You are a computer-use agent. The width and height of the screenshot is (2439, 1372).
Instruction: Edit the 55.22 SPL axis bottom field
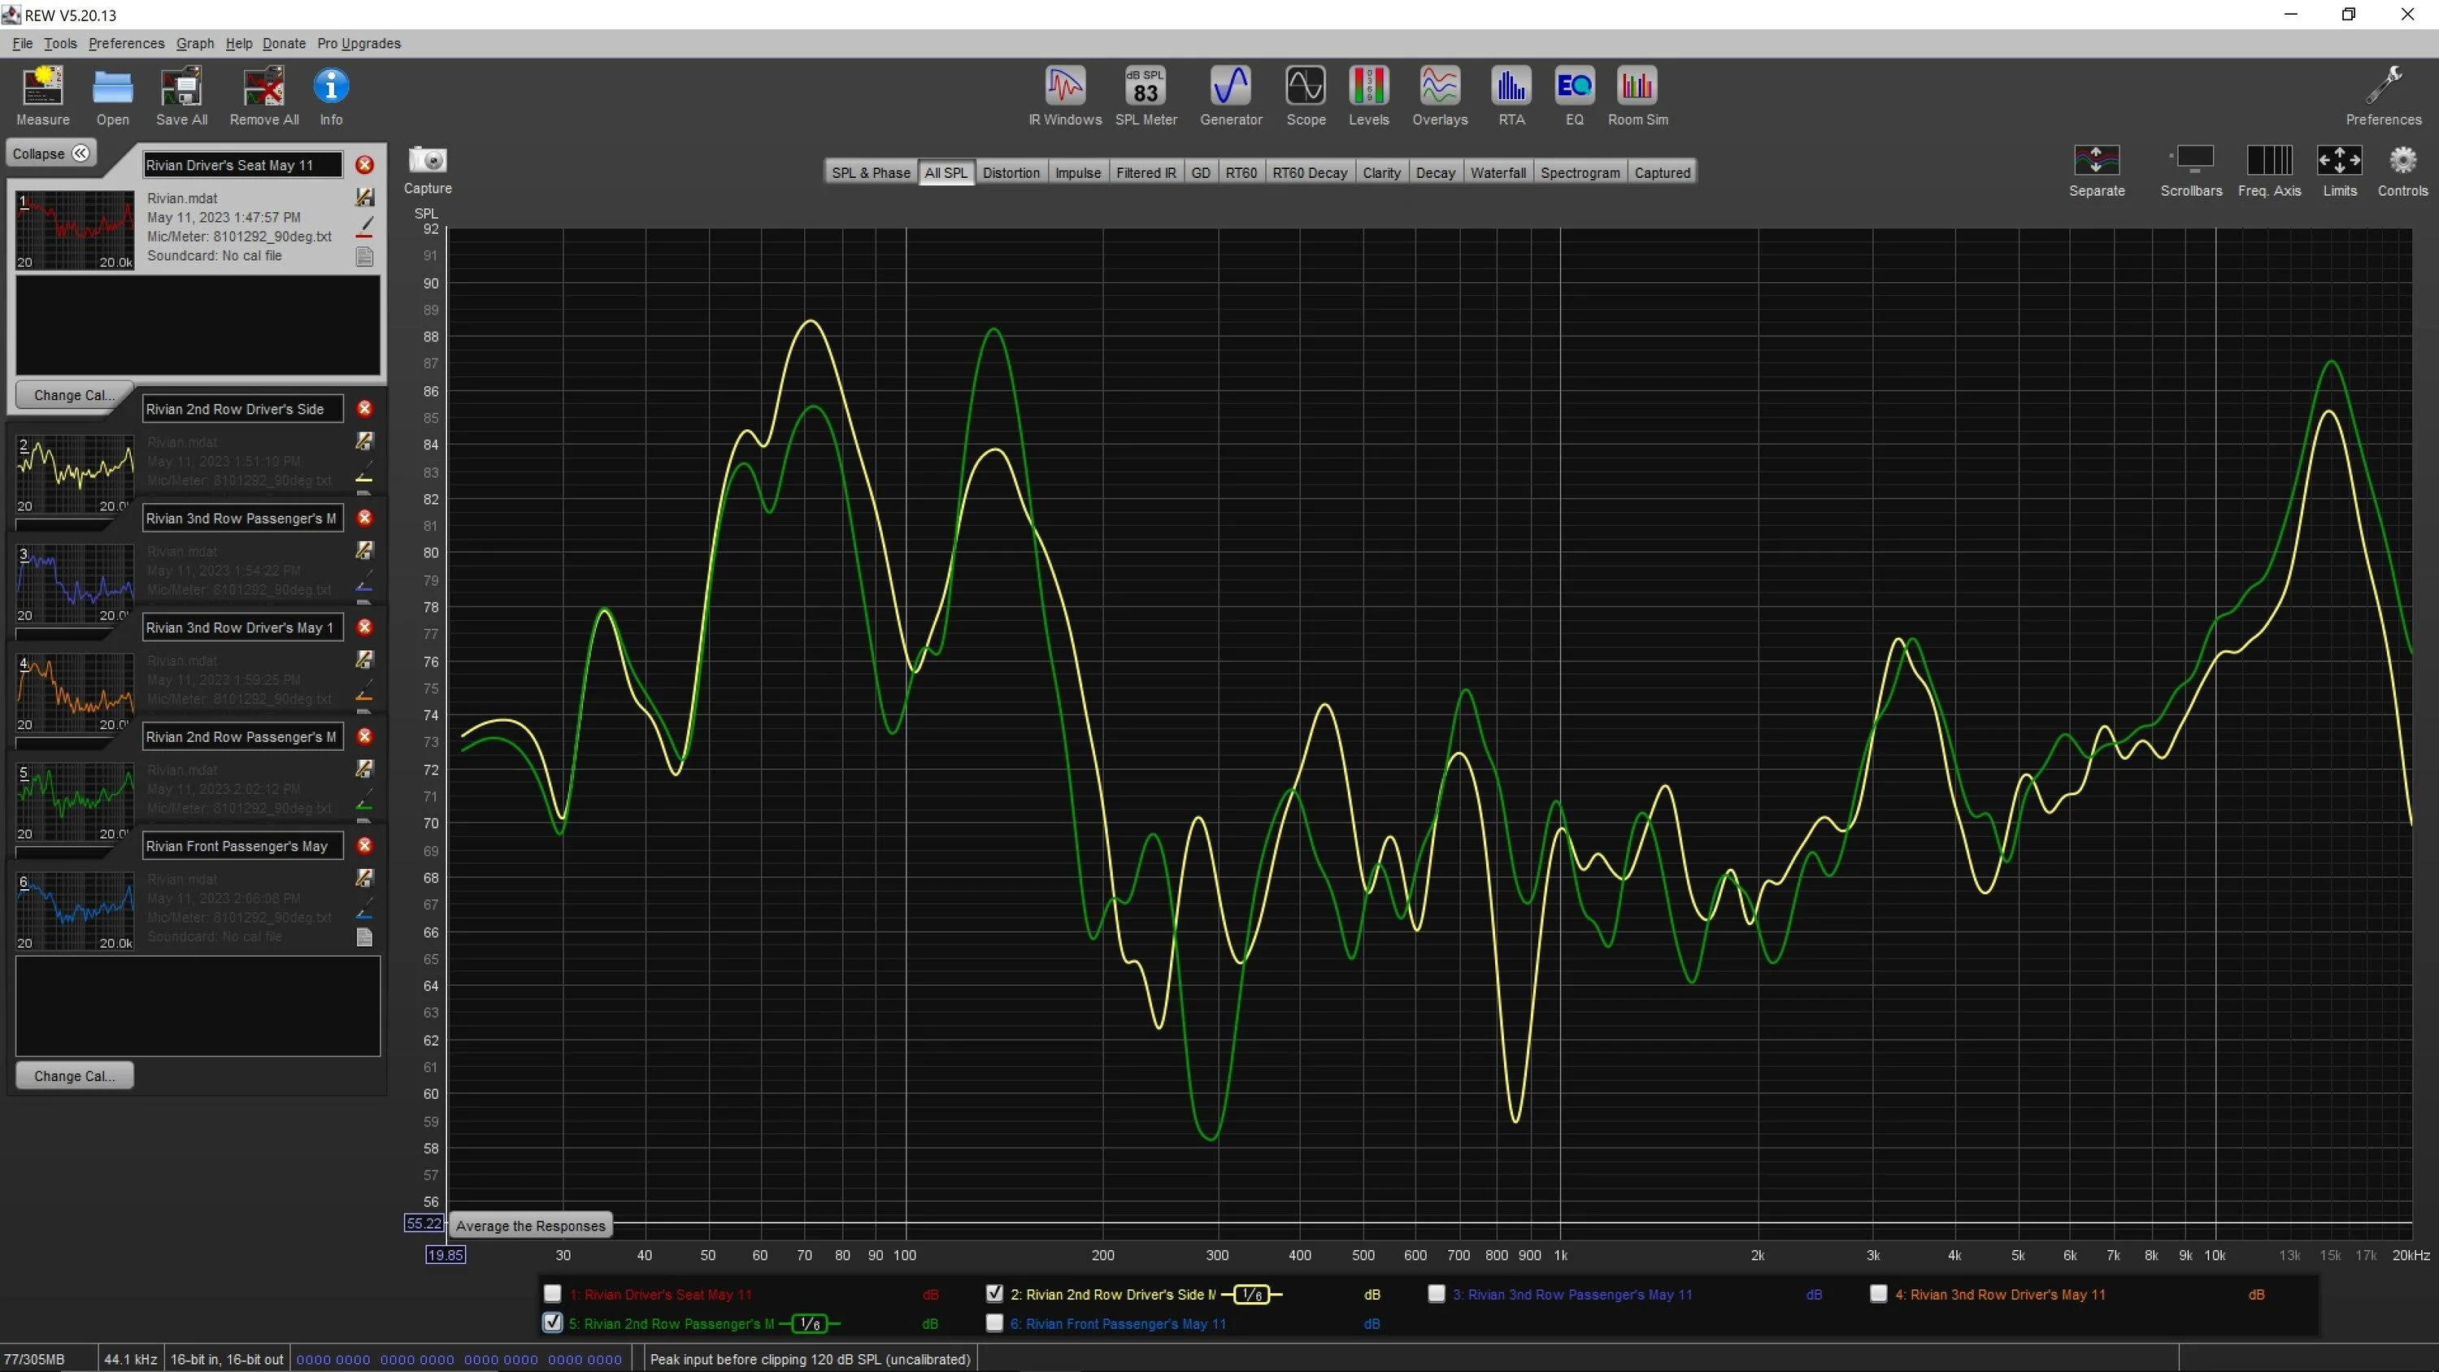[424, 1223]
